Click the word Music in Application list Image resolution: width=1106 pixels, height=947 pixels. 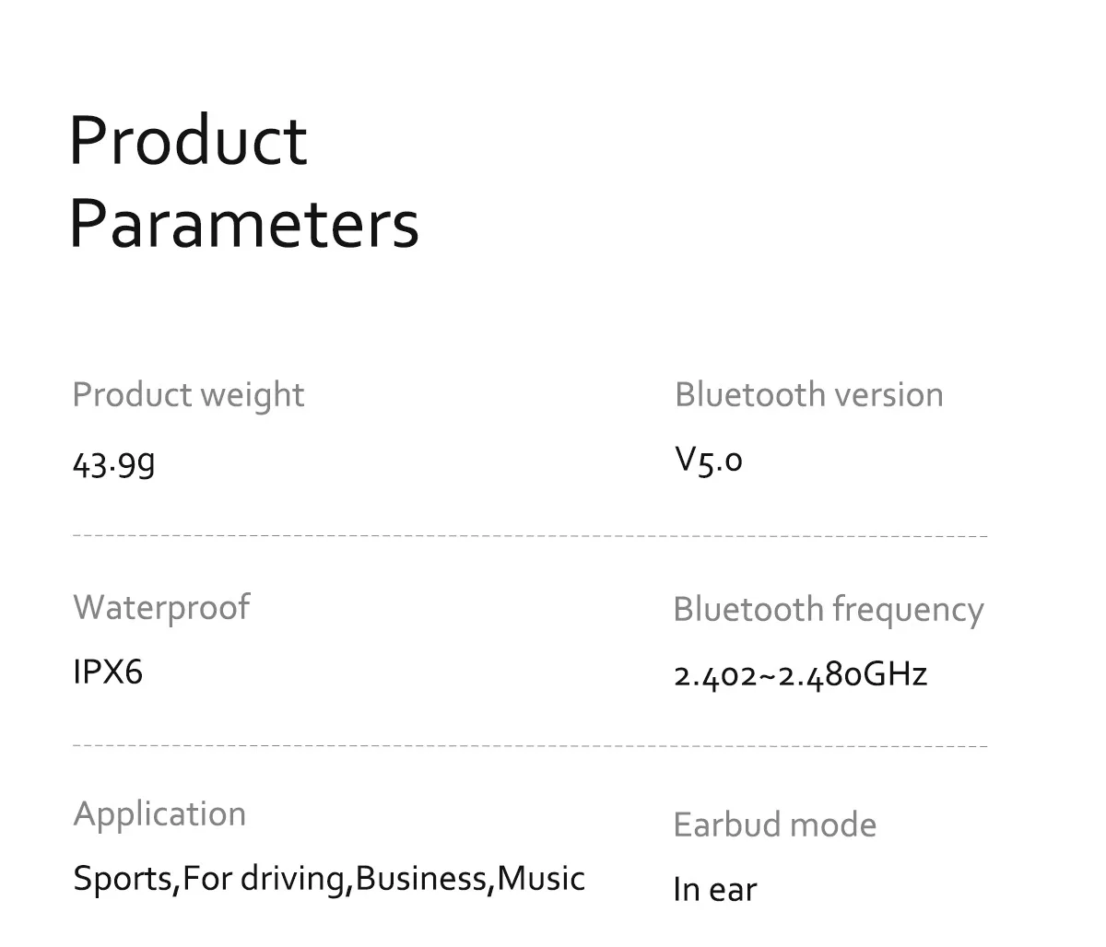click(x=542, y=878)
